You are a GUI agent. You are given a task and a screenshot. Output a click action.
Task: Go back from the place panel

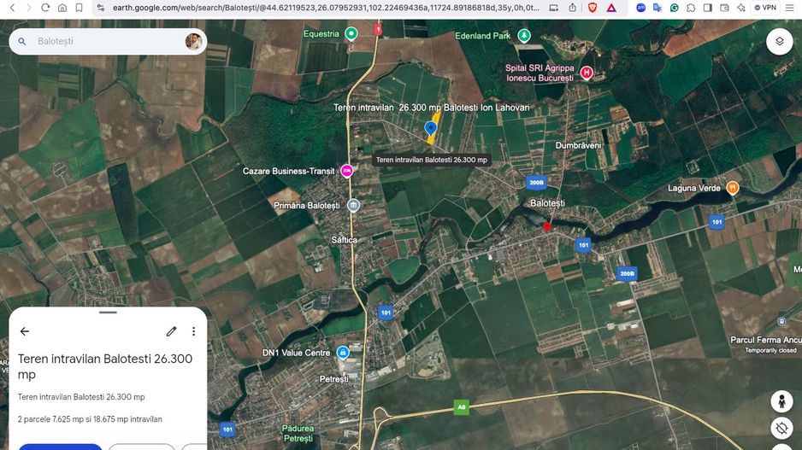coord(25,331)
